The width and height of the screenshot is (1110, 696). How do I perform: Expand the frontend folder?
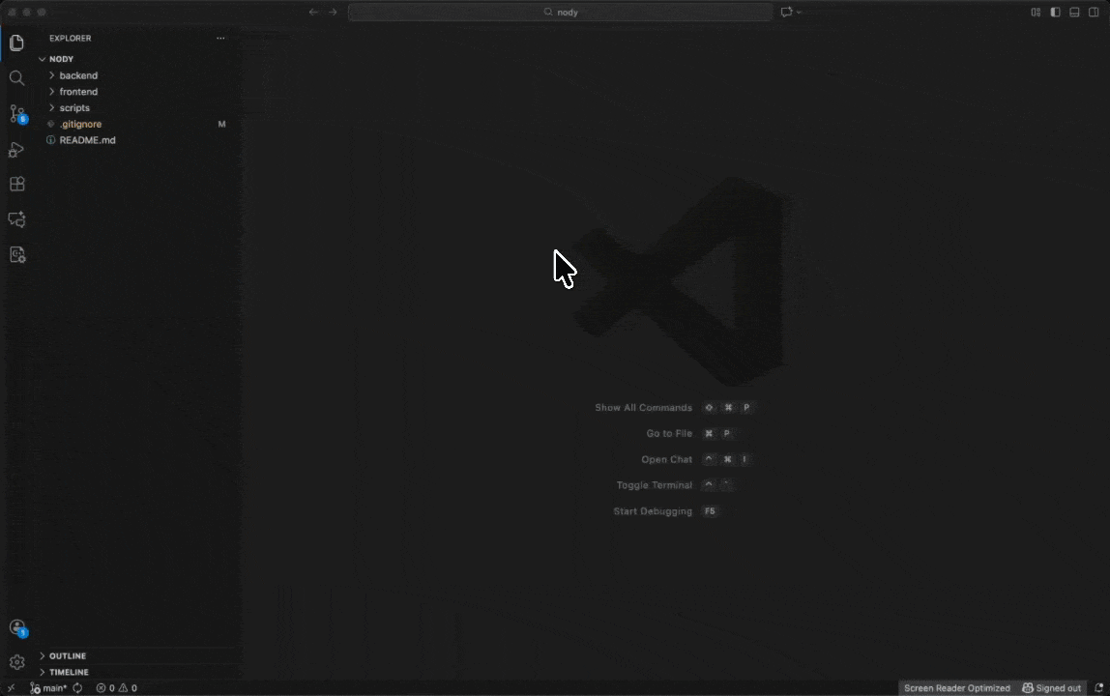(x=78, y=91)
